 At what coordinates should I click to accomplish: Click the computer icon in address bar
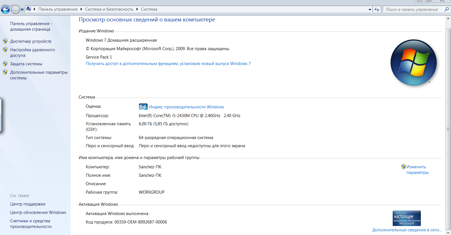tap(28, 9)
